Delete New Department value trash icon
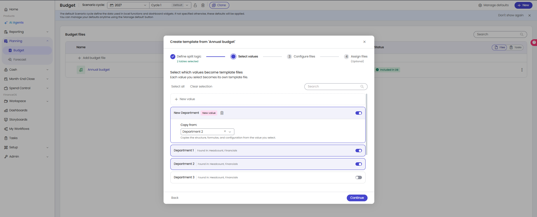This screenshot has height=217, width=537. 222,113
